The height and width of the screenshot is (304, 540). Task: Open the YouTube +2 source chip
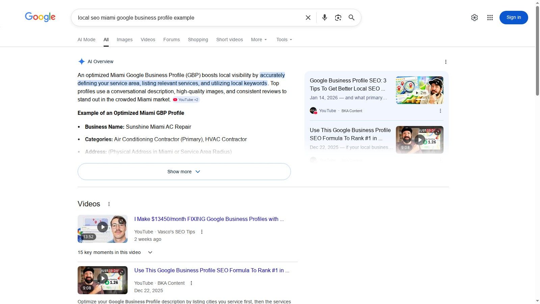coord(186,100)
